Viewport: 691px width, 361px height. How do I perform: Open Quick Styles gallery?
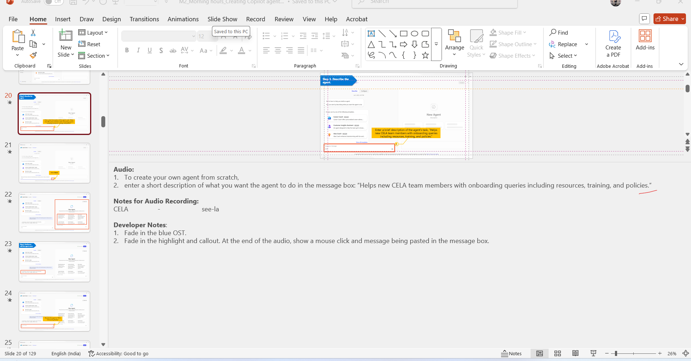tap(476, 43)
